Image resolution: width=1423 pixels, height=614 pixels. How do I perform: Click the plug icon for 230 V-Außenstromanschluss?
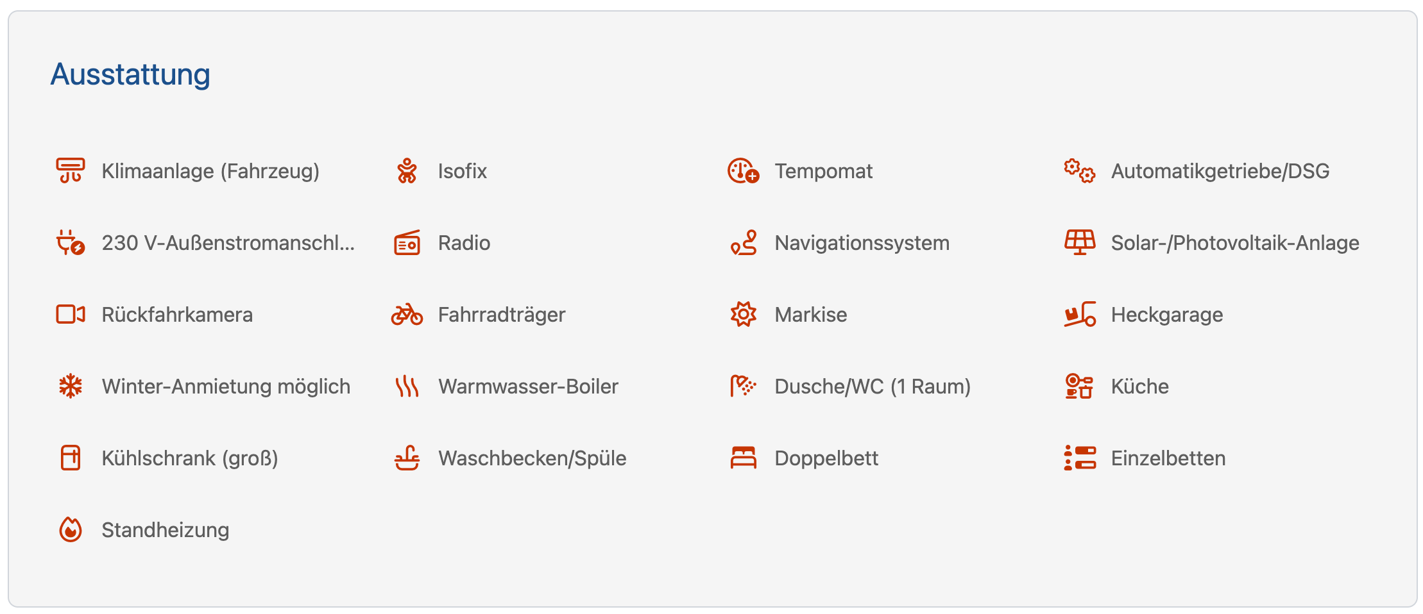(71, 243)
